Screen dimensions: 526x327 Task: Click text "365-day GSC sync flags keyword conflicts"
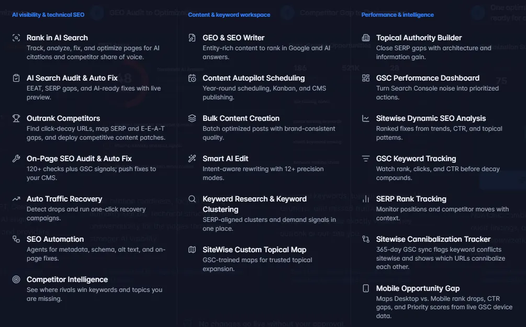pyautogui.click(x=439, y=250)
